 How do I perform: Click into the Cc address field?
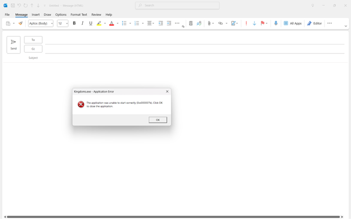195,49
